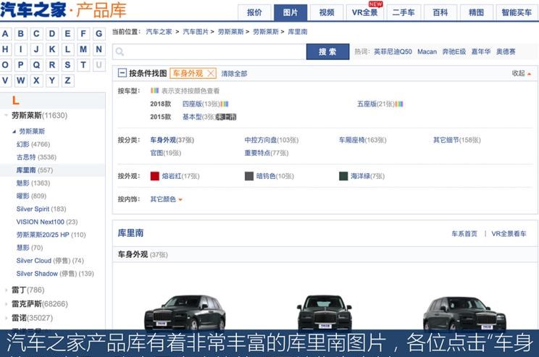
Task: Click the magnifier icon in search box
Action: coord(120,51)
